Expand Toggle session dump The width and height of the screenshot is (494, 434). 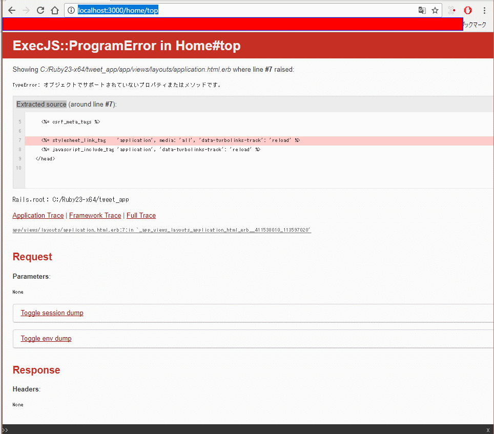coord(52,313)
